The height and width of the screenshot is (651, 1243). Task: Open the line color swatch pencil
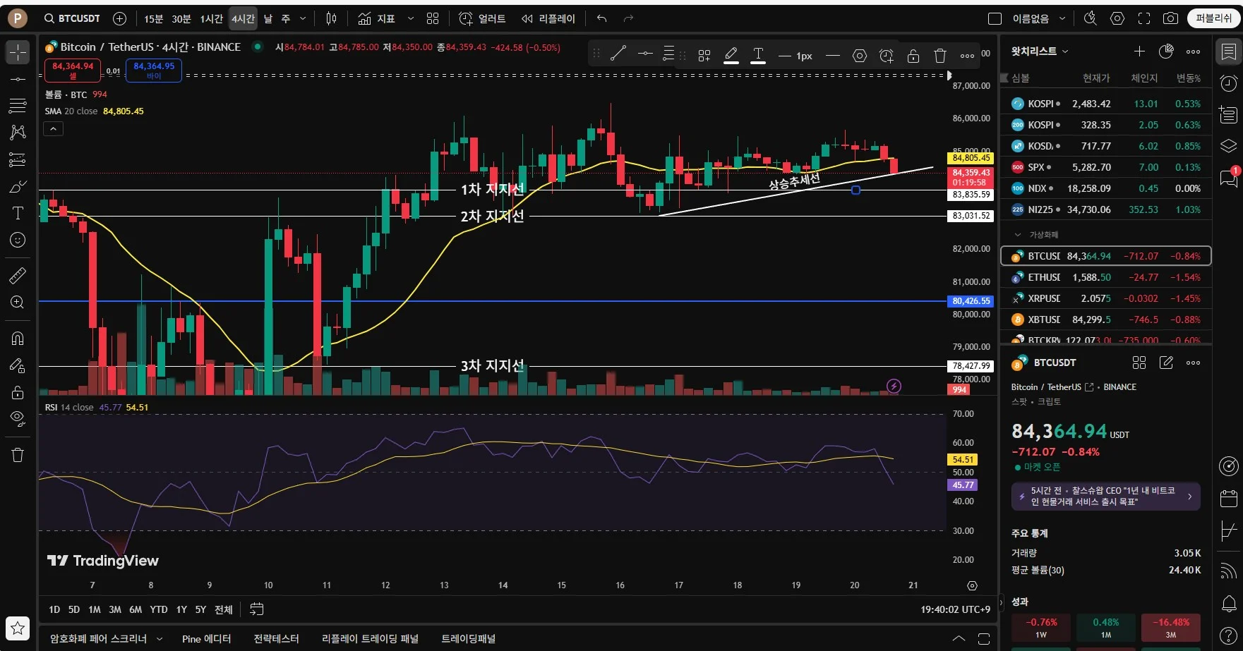pos(731,56)
